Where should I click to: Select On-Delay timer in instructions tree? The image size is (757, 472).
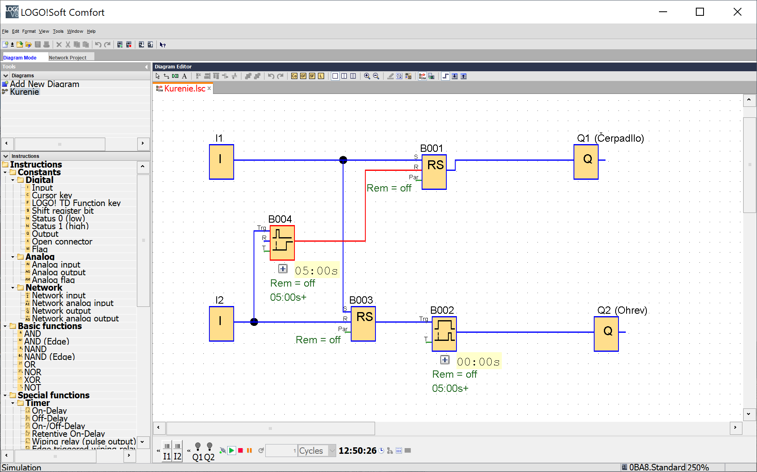tap(49, 411)
